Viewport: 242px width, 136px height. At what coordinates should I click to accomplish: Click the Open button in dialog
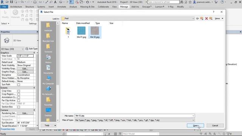click(195, 125)
